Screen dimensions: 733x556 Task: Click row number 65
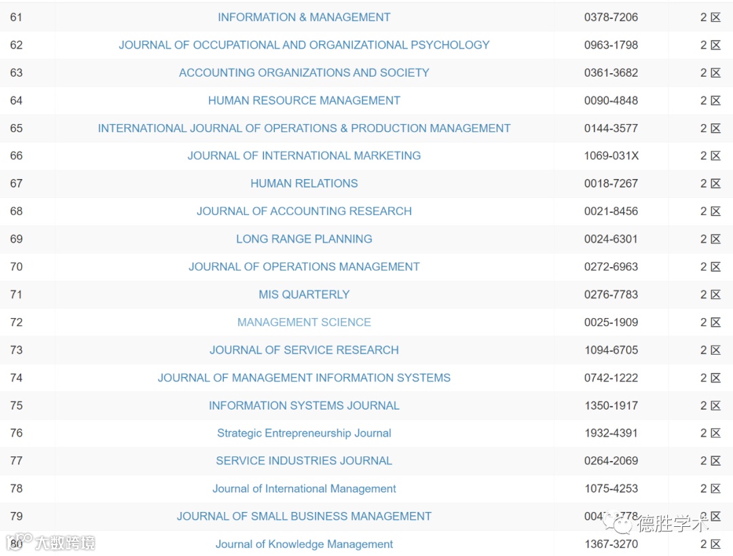click(16, 128)
